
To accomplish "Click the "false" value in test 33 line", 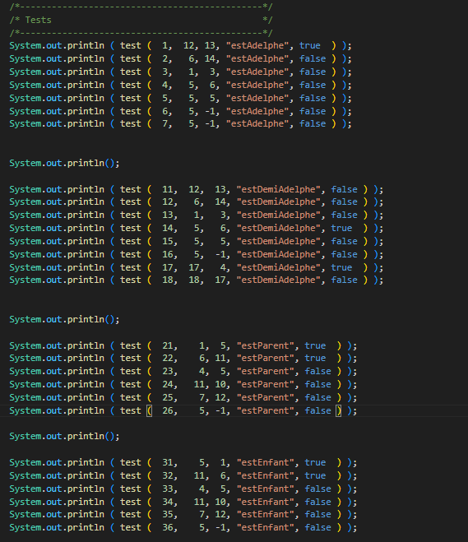I will point(318,489).
